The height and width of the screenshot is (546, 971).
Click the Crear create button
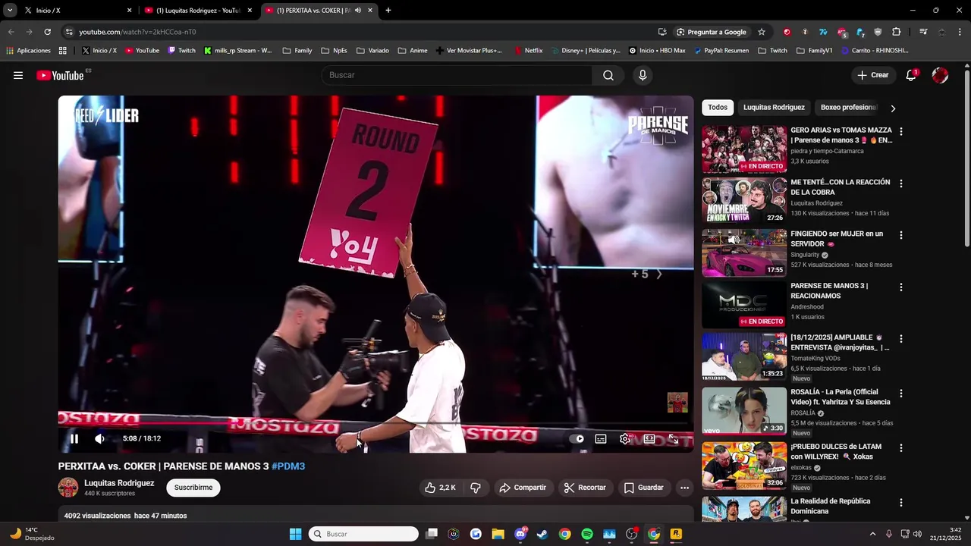click(x=872, y=75)
